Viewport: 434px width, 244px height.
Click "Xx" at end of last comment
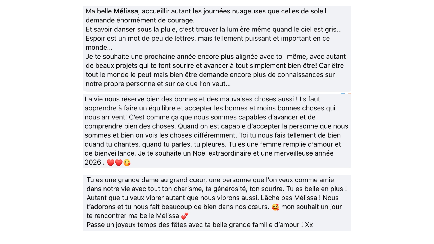309,225
